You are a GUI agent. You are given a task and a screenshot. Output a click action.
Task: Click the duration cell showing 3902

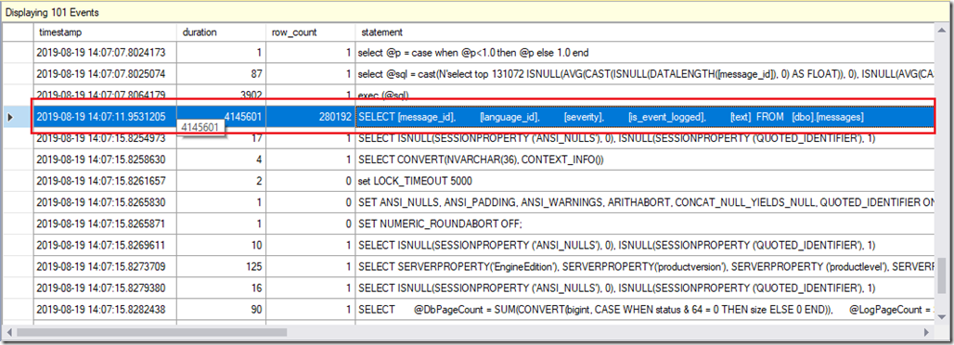coord(222,95)
